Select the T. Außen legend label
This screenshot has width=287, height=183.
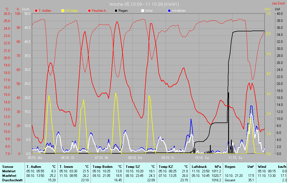tap(45, 11)
